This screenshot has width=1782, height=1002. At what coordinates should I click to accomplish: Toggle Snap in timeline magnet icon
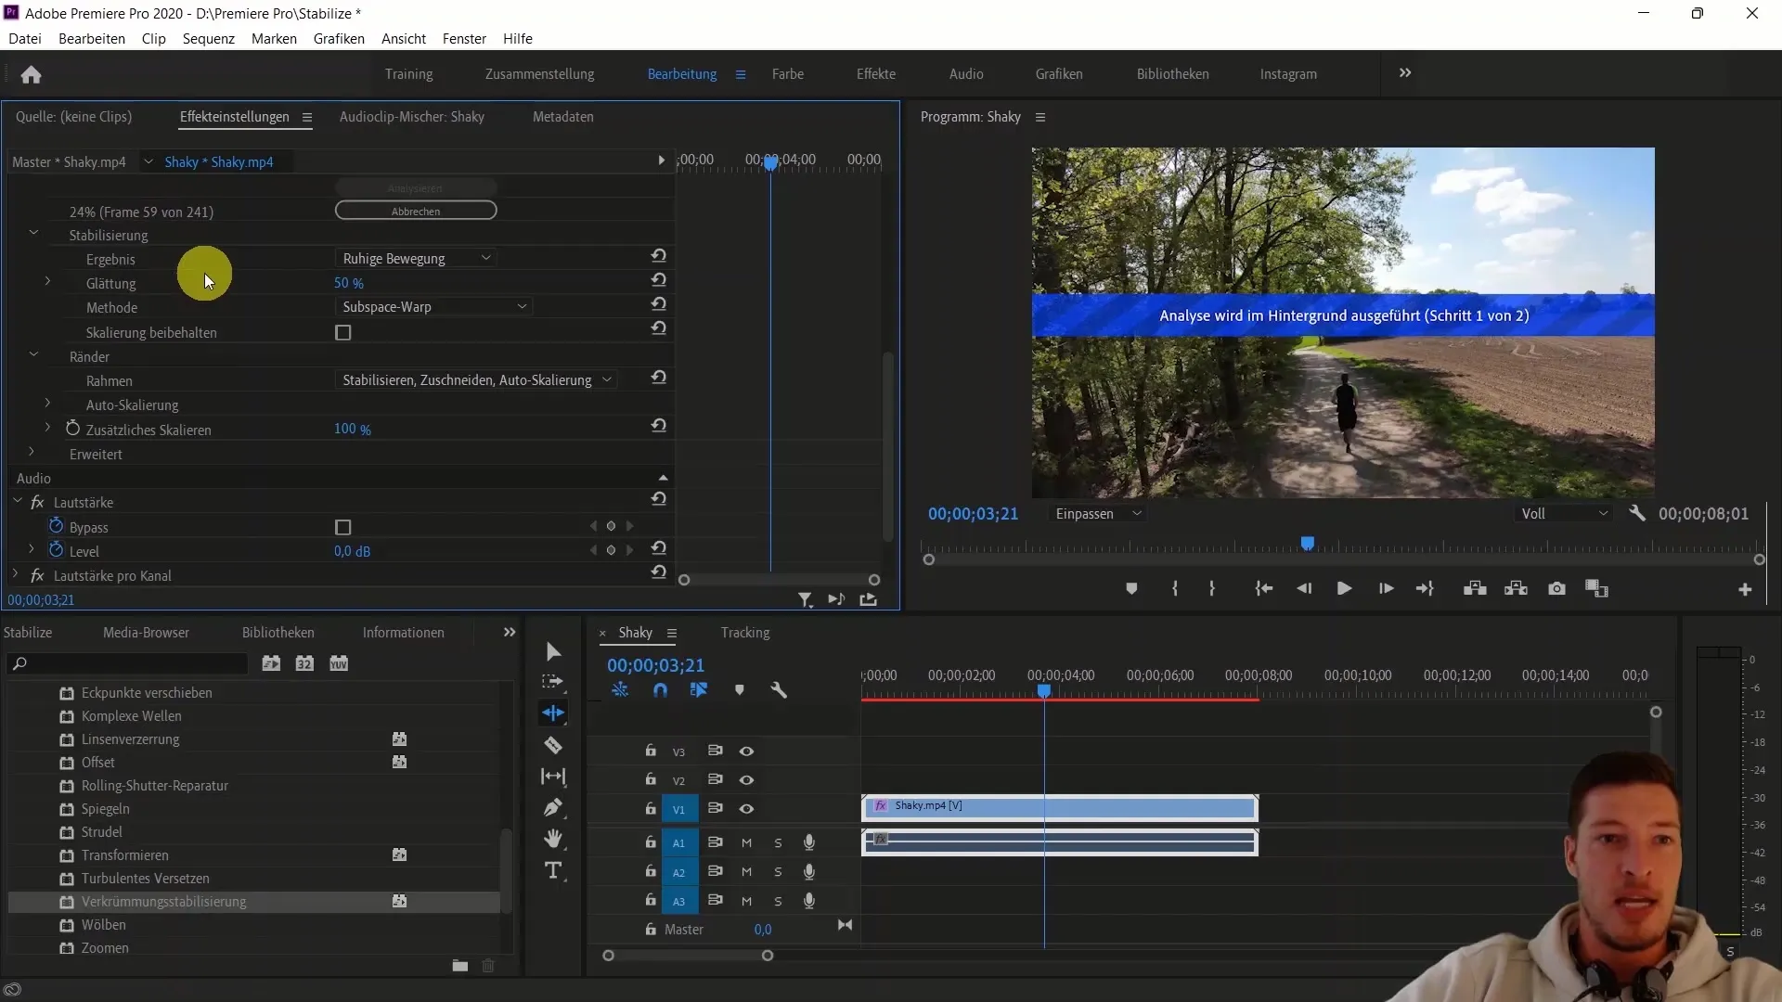click(660, 690)
